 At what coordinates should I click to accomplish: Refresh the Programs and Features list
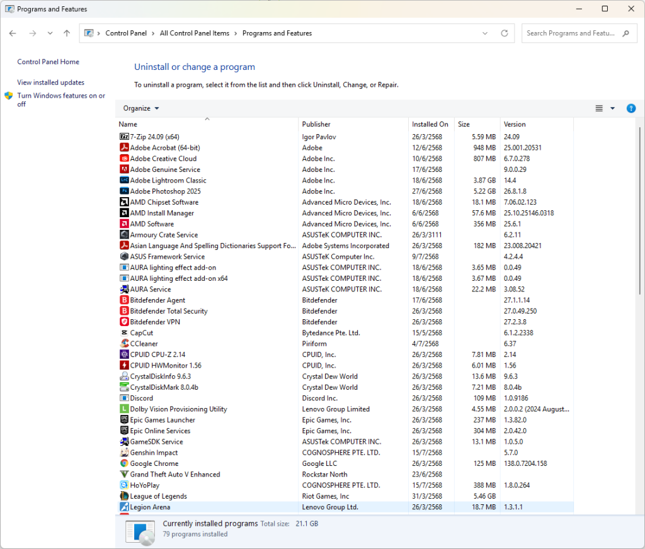(x=505, y=33)
